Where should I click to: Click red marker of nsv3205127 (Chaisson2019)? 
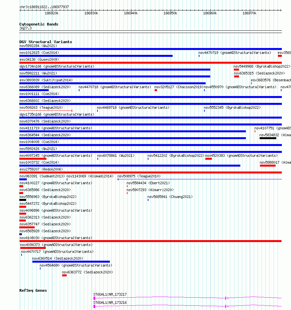156,90
